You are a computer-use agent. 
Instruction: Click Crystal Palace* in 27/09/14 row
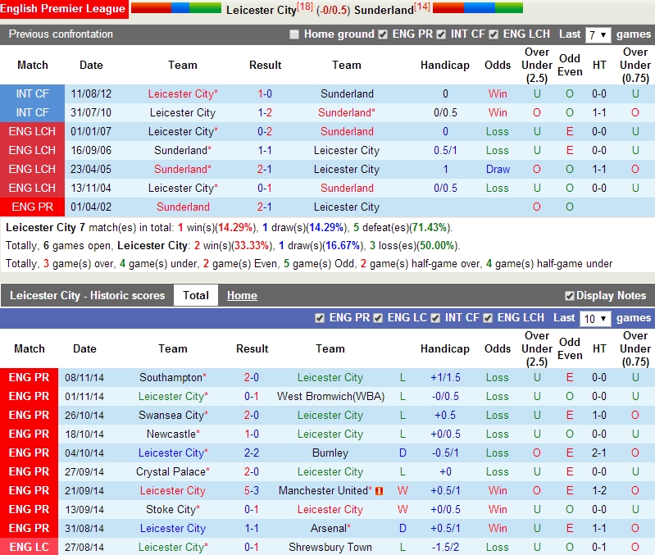coord(173,472)
